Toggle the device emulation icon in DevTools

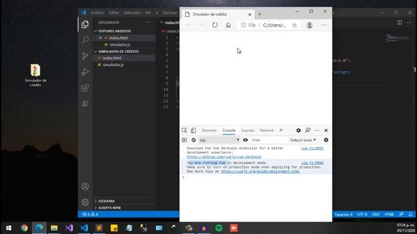tap(194, 130)
